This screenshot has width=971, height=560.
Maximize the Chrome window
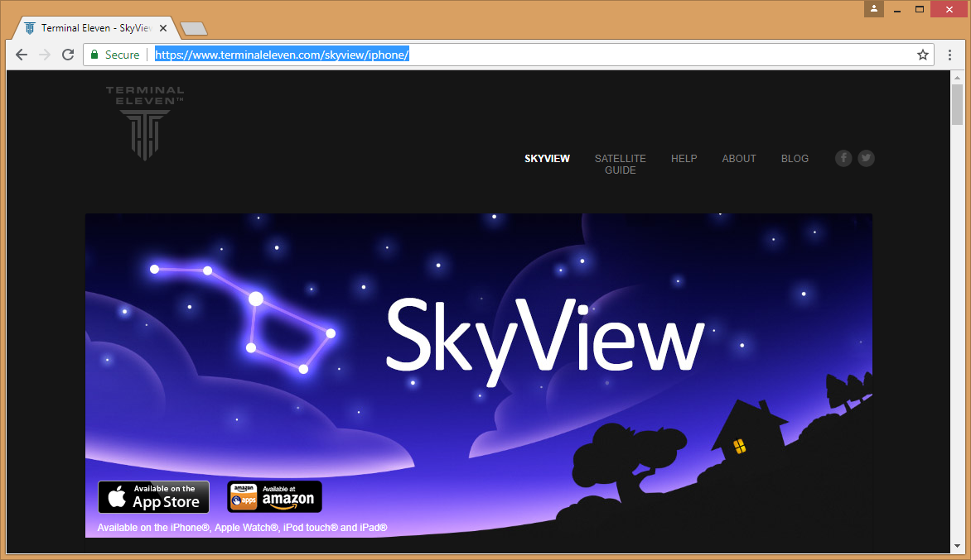920,9
